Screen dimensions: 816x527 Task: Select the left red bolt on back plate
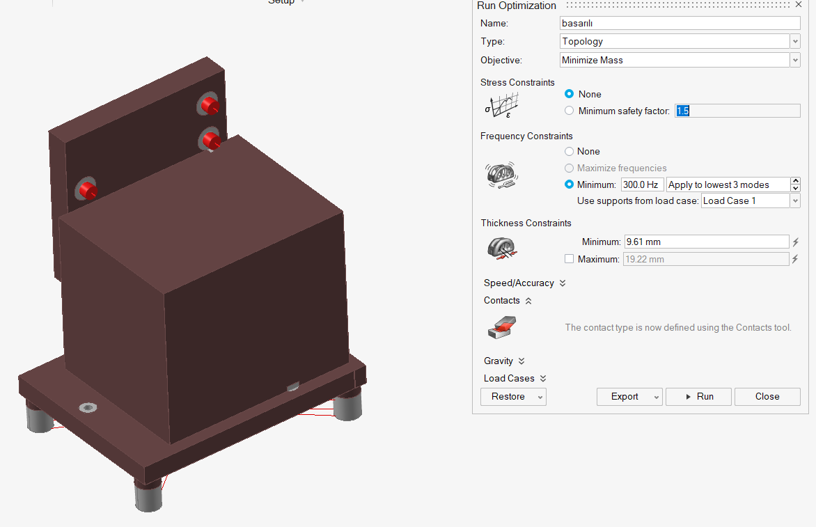pyautogui.click(x=88, y=190)
